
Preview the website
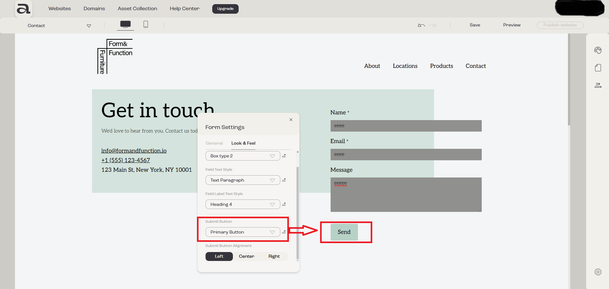coord(512,25)
